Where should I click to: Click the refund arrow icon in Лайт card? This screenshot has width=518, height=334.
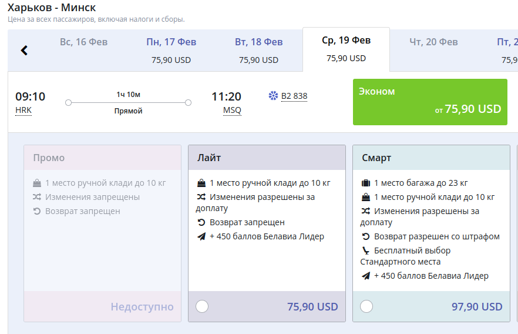coord(201,223)
